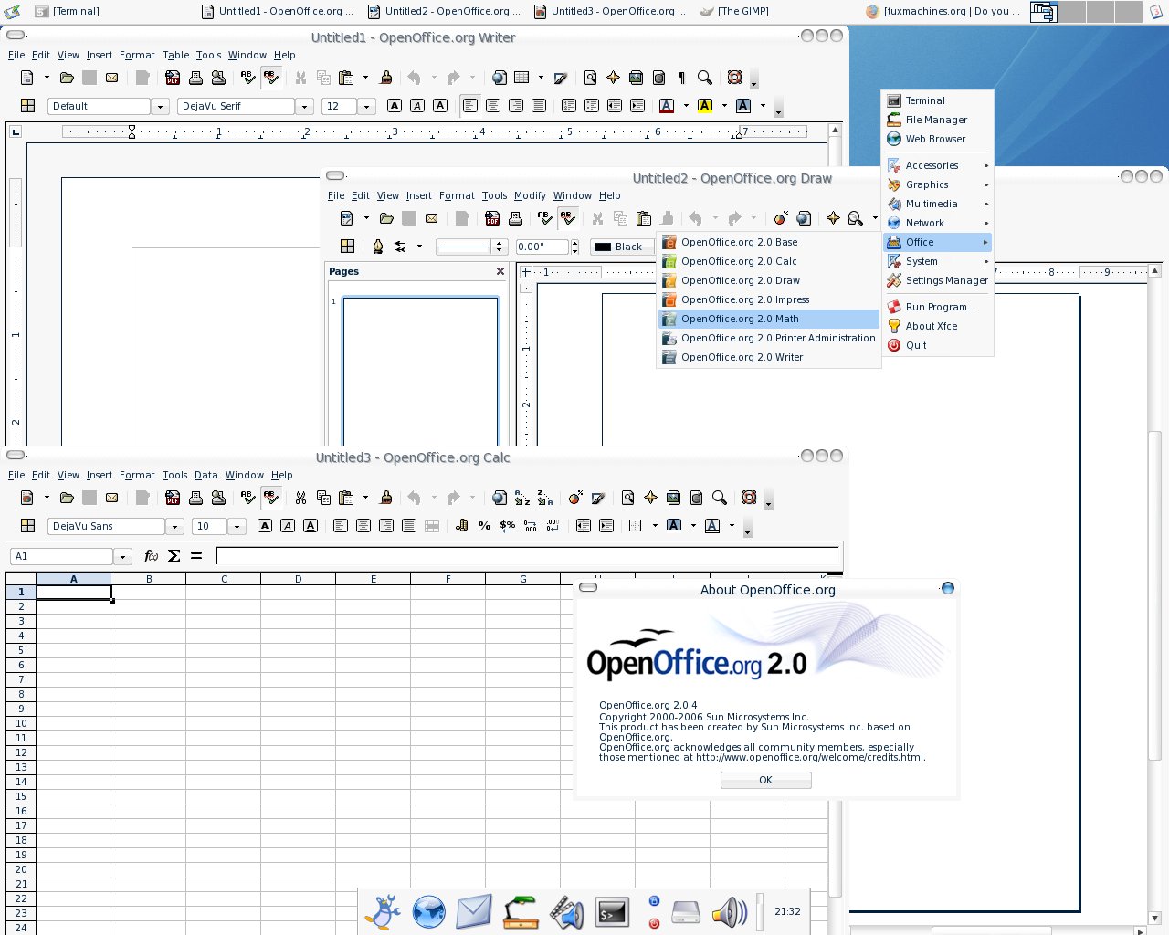Switch to the tuxmachines.org browser taskbar button

pos(943,11)
